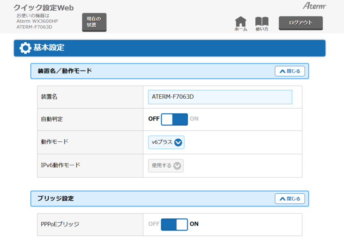Click the ブリッジ設定 section title
Image resolution: width=344 pixels, height=247 pixels.
pyautogui.click(x=56, y=199)
